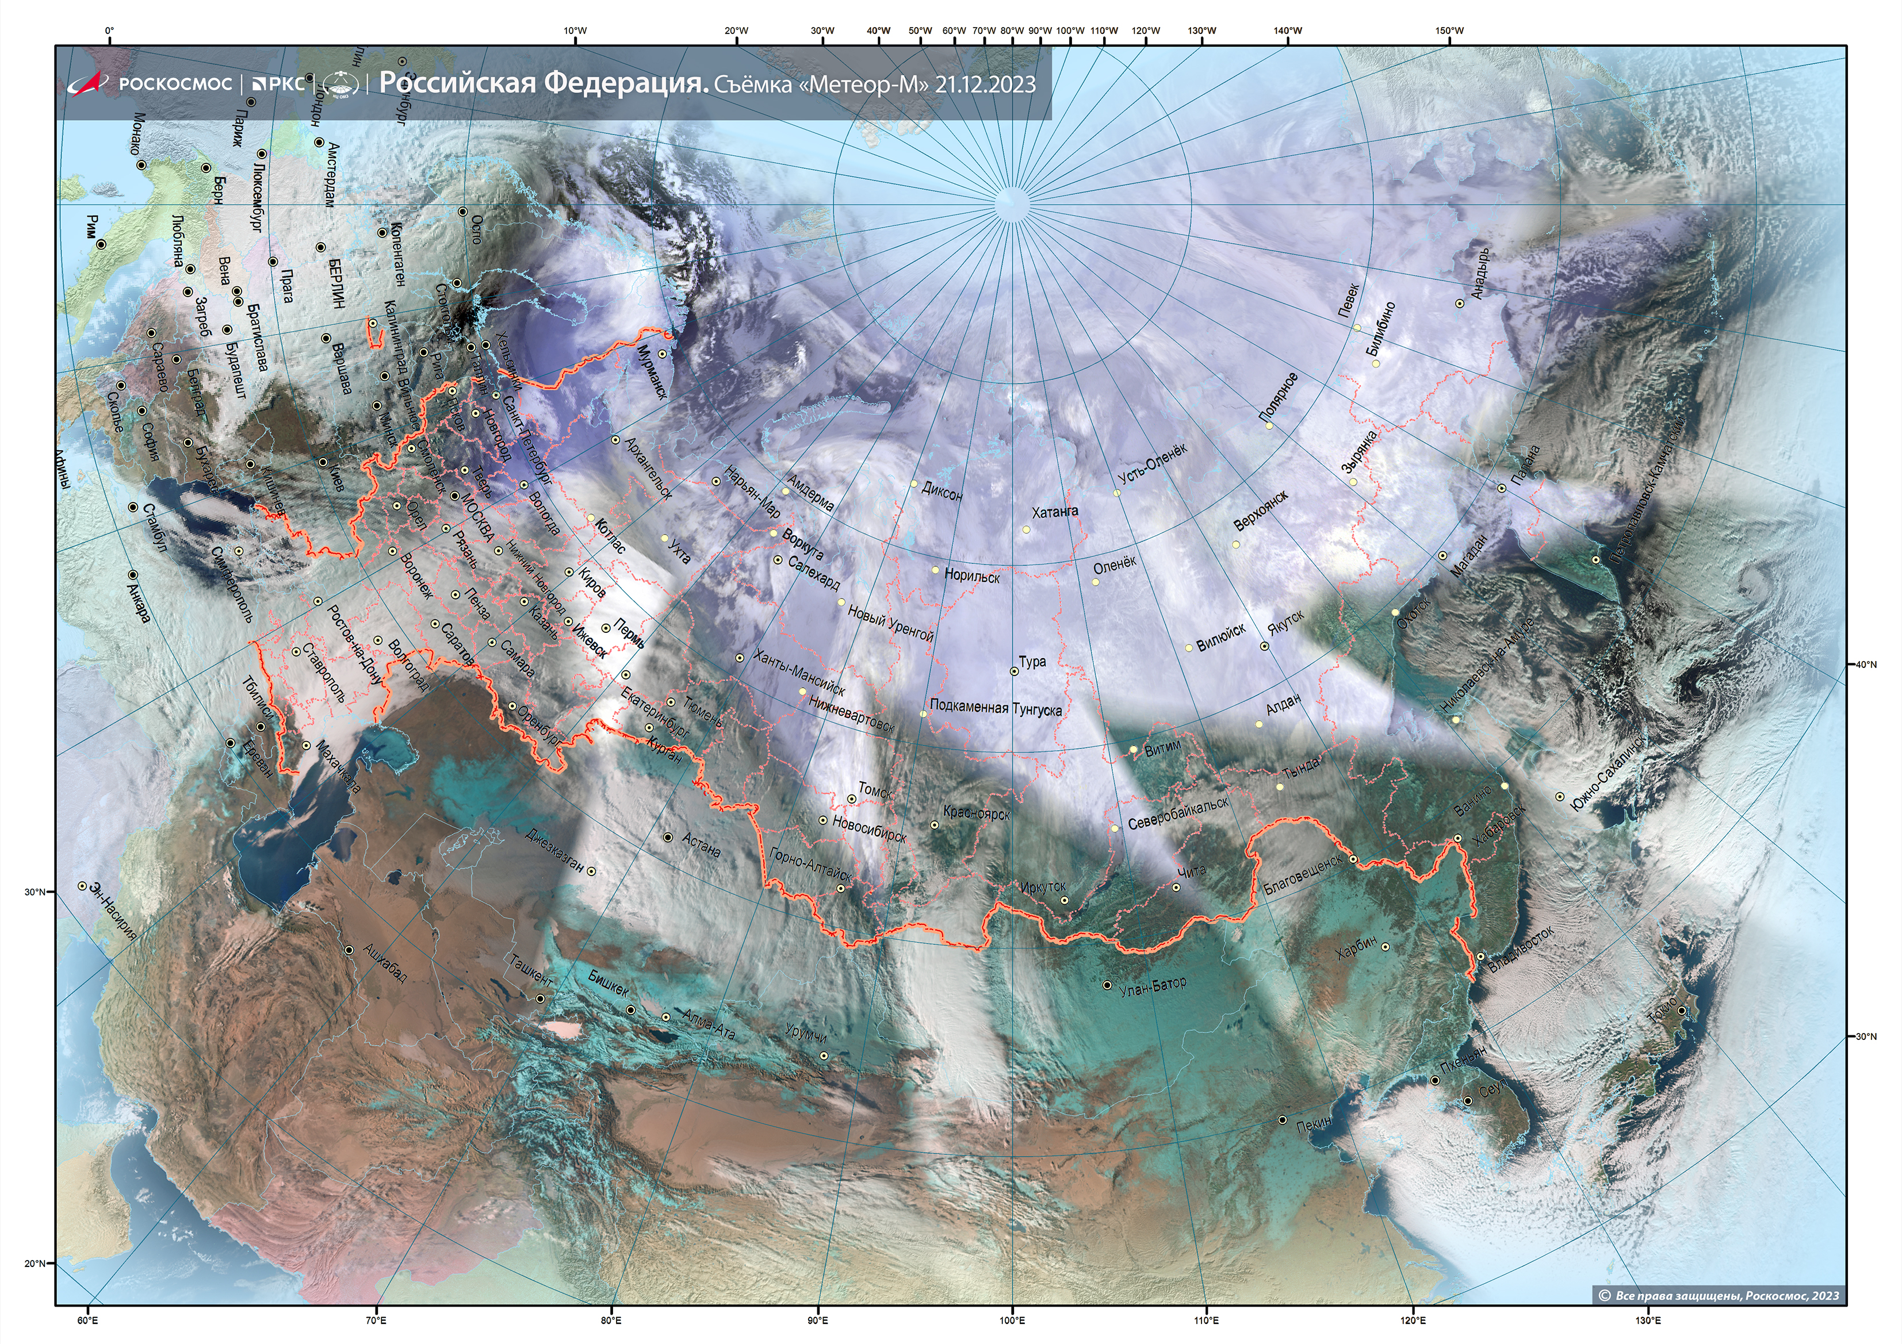The image size is (1902, 1344).
Task: Click the Норильск city label
Action: [973, 575]
